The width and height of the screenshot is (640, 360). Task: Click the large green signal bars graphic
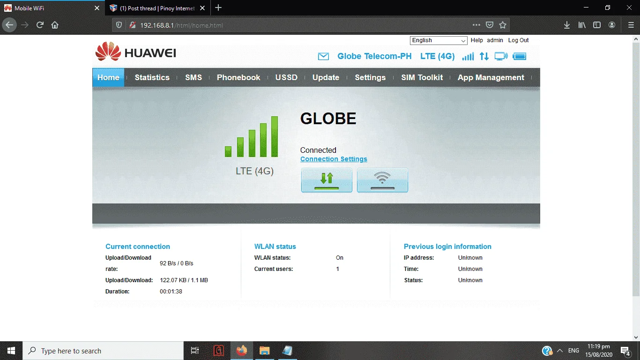pyautogui.click(x=252, y=136)
